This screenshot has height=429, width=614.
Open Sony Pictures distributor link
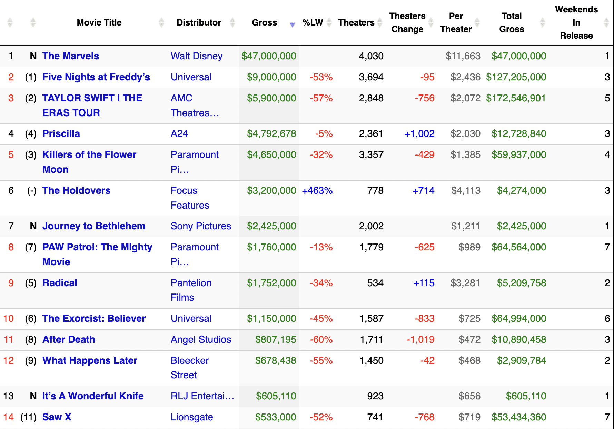click(x=201, y=226)
